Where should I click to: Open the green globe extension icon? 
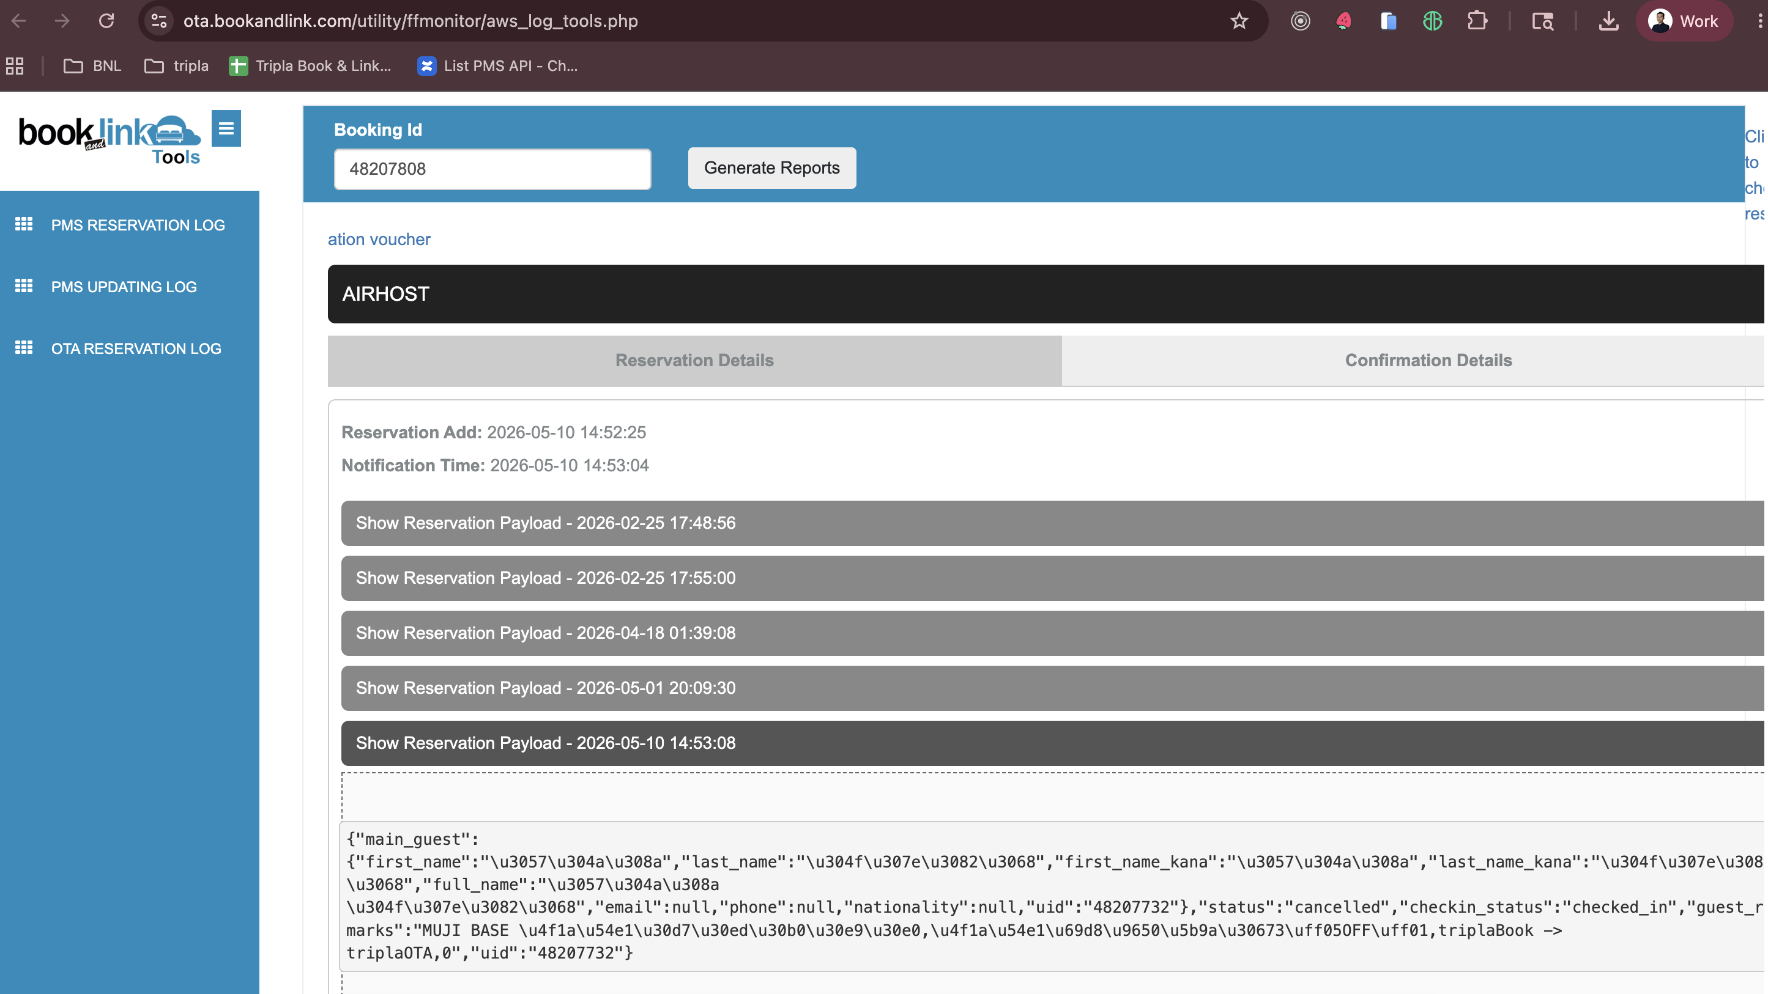point(1432,21)
